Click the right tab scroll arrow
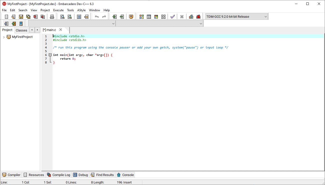 click(37, 30)
